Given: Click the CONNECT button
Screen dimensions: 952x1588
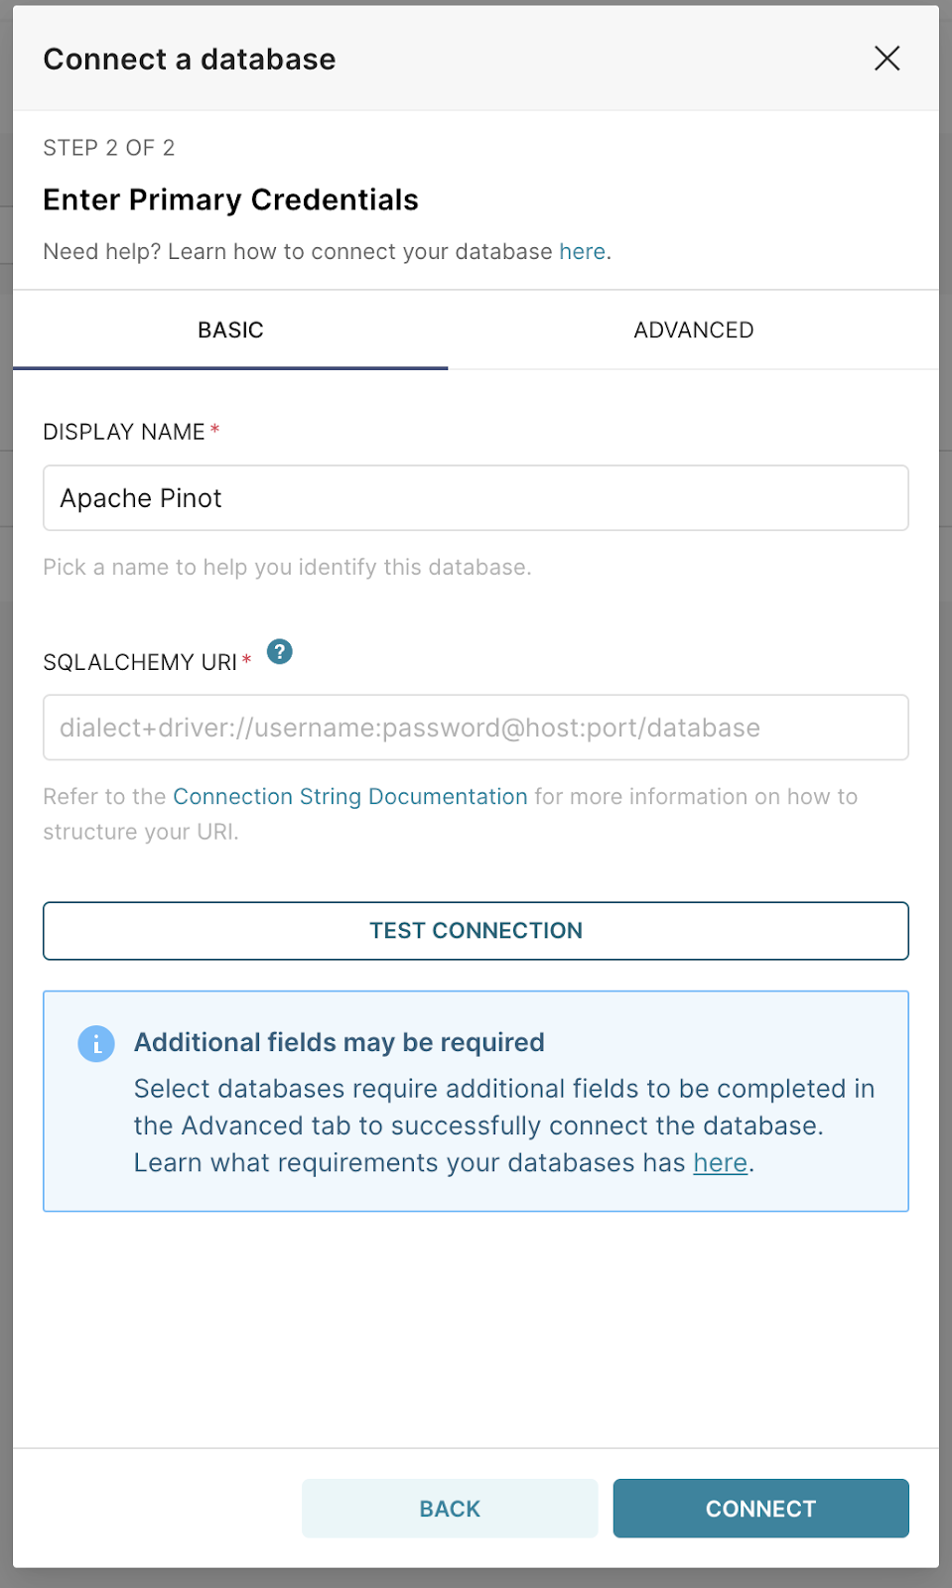Looking at the screenshot, I should (760, 1509).
